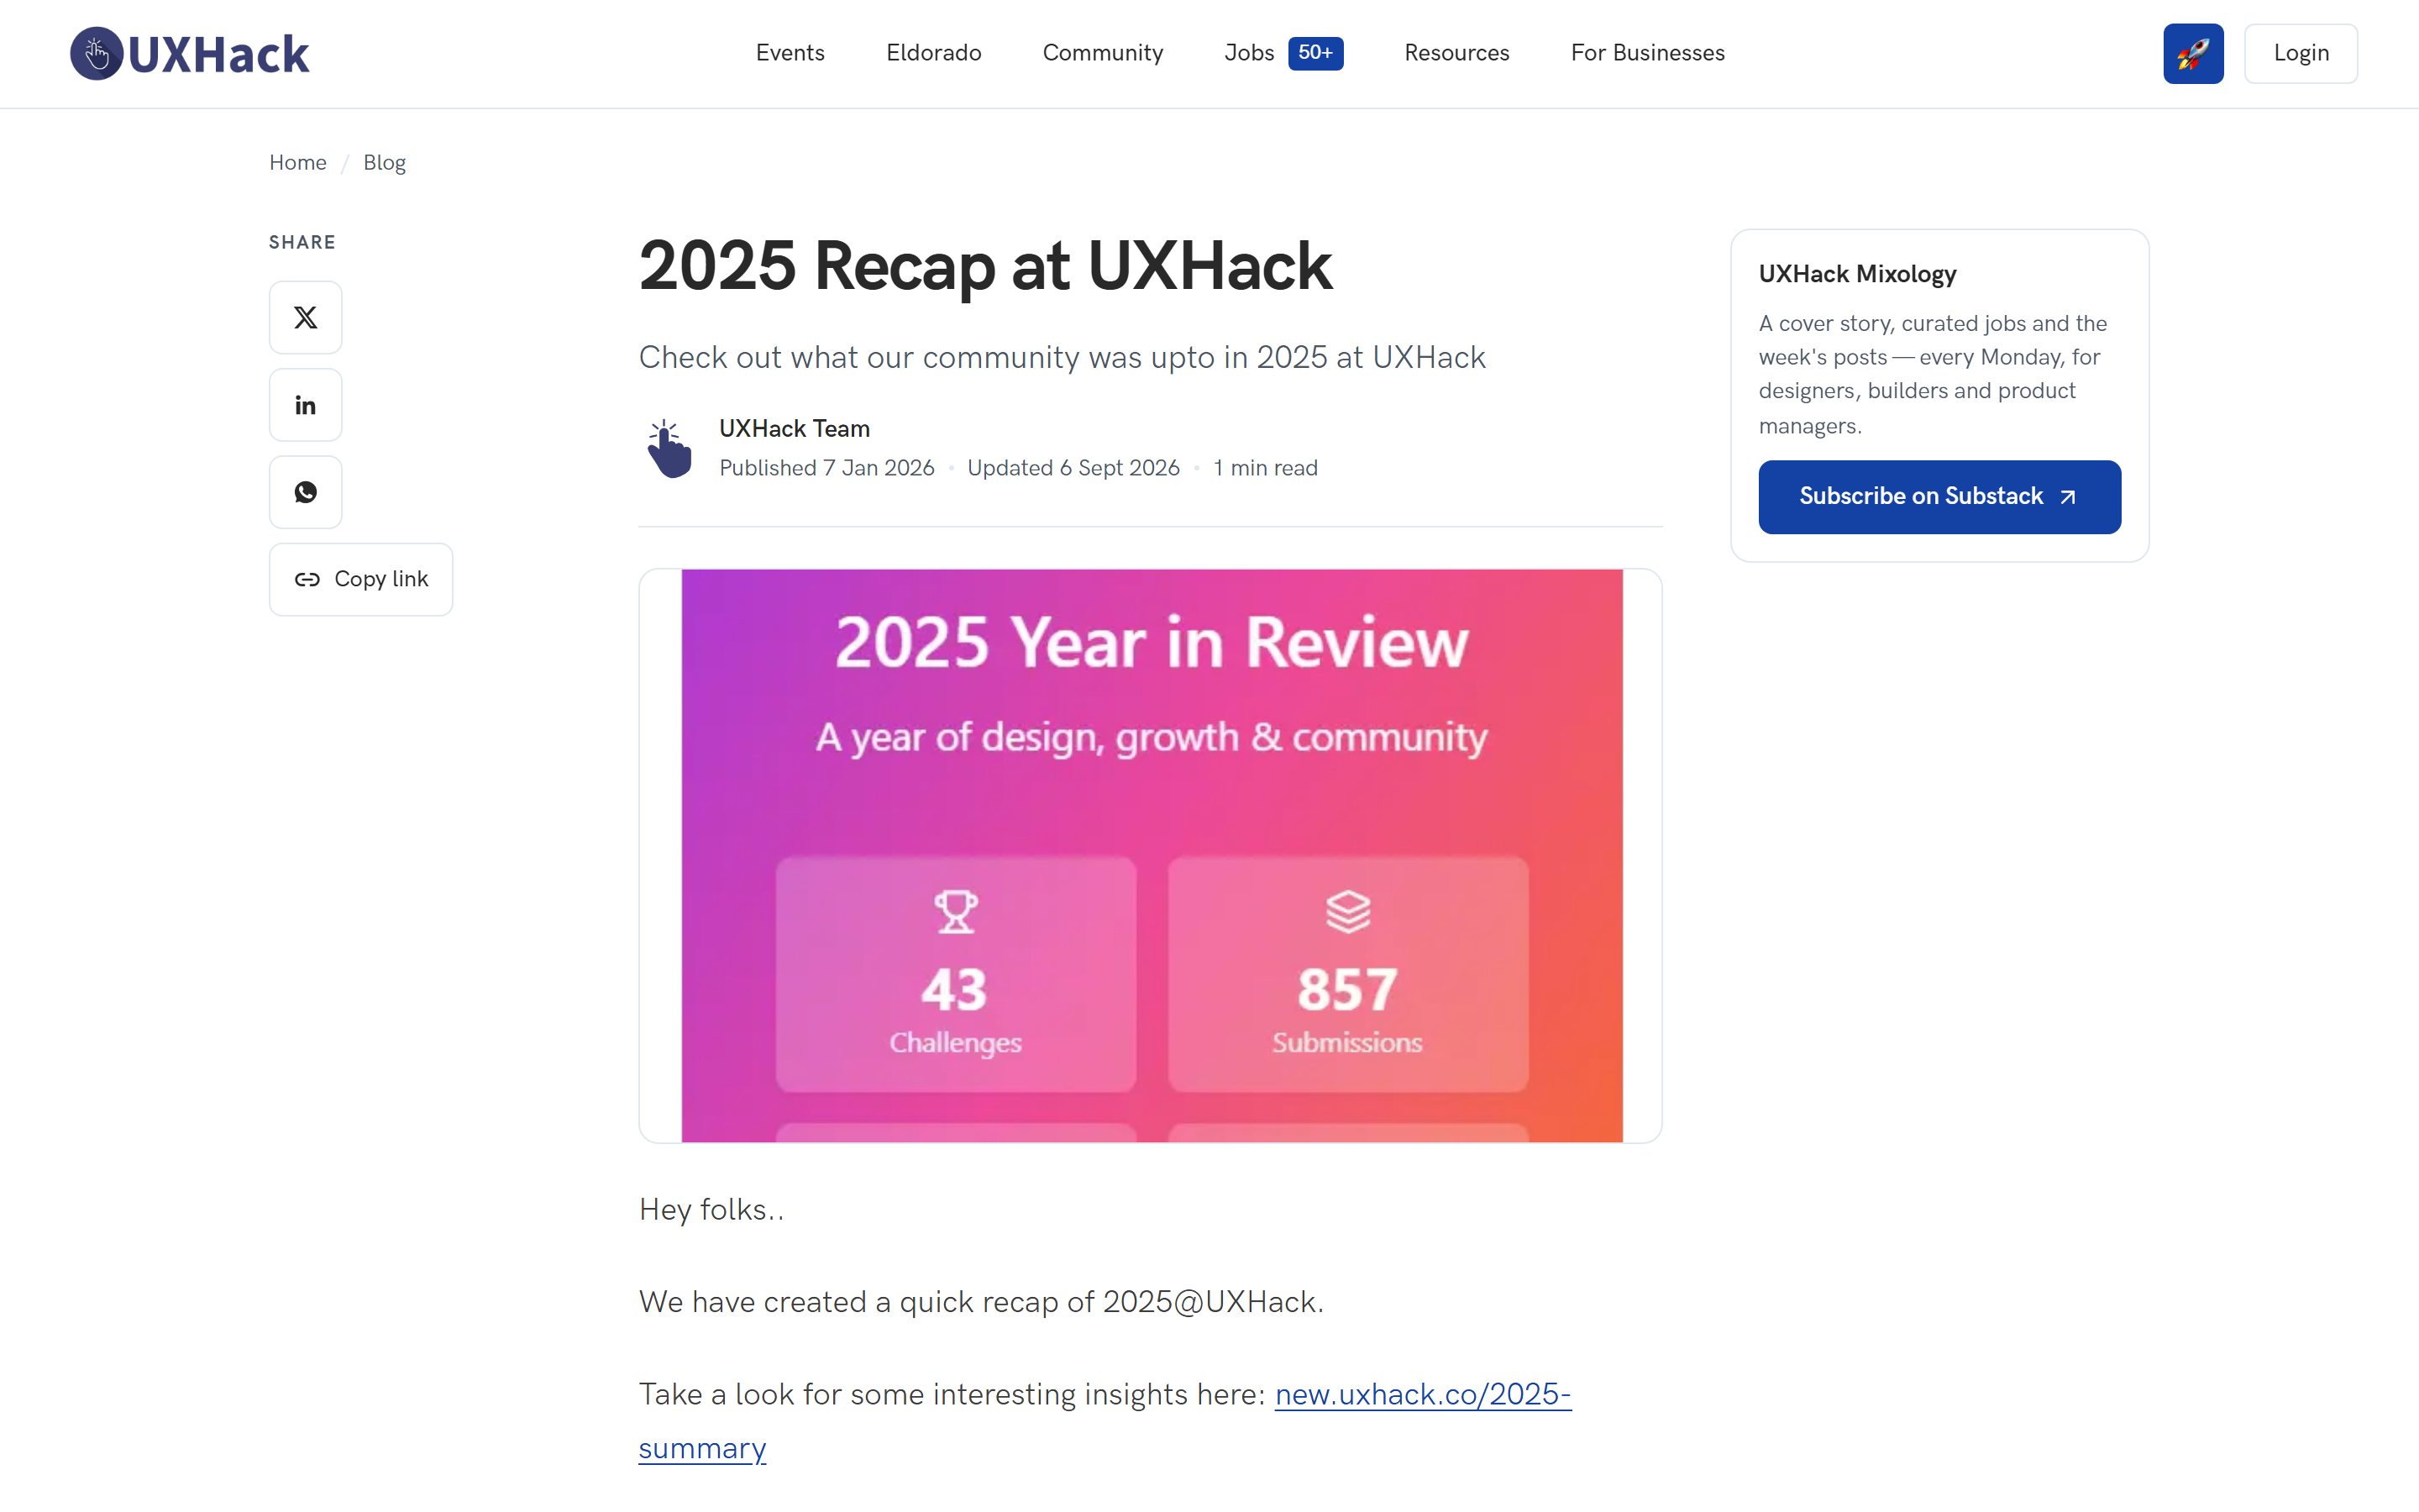Click the 857 Submissions stat card
This screenshot has height=1512, width=2419.
click(1347, 974)
